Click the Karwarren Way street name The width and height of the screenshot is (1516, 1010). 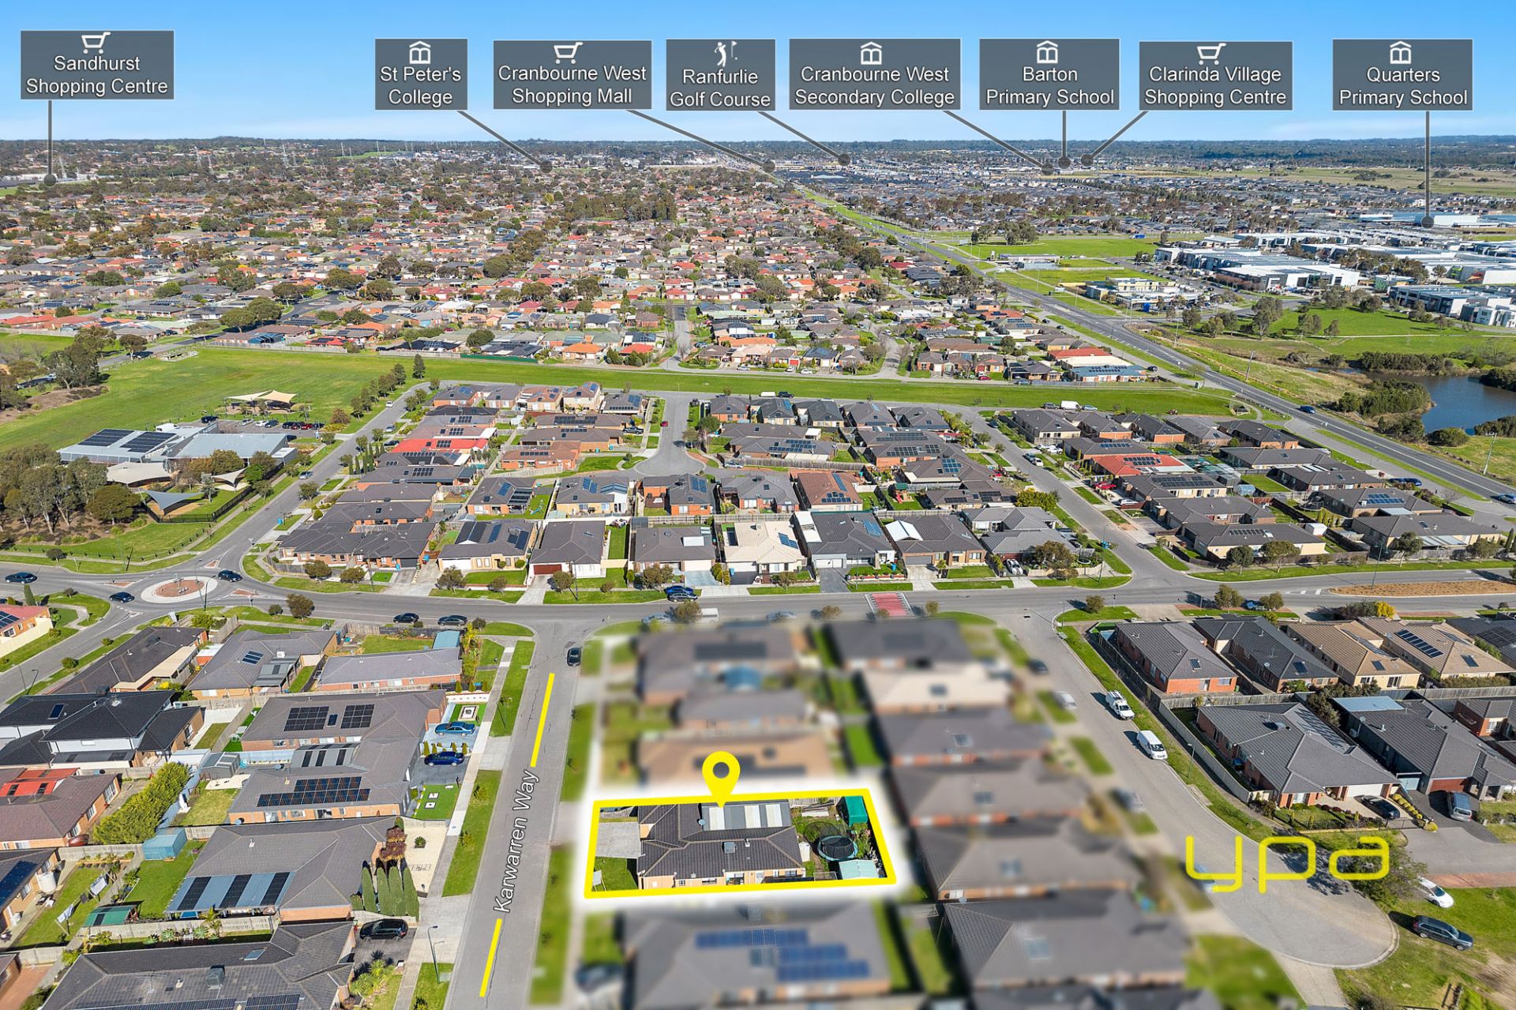pyautogui.click(x=517, y=841)
